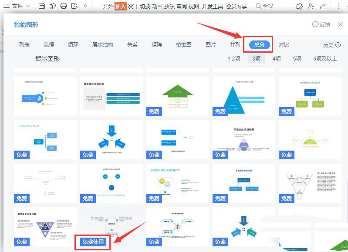Select the 关系 category

click(132, 44)
